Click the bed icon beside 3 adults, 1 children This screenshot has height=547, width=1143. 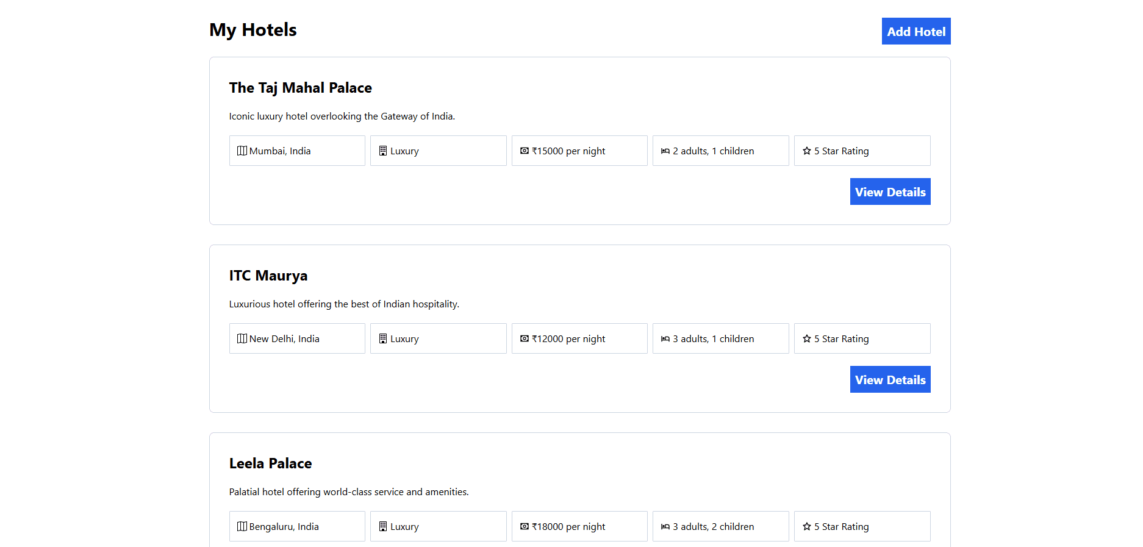[x=665, y=338]
